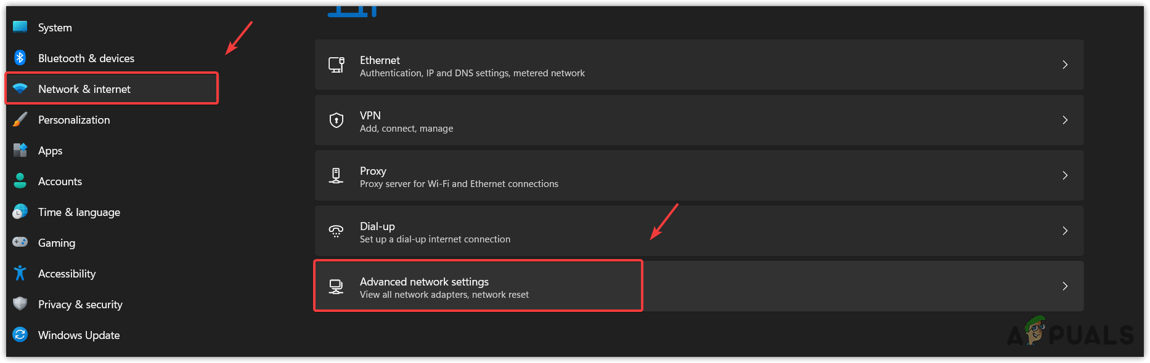Viewport: 1150px width, 363px height.
Task: Open the Accounts settings page
Action: [60, 181]
